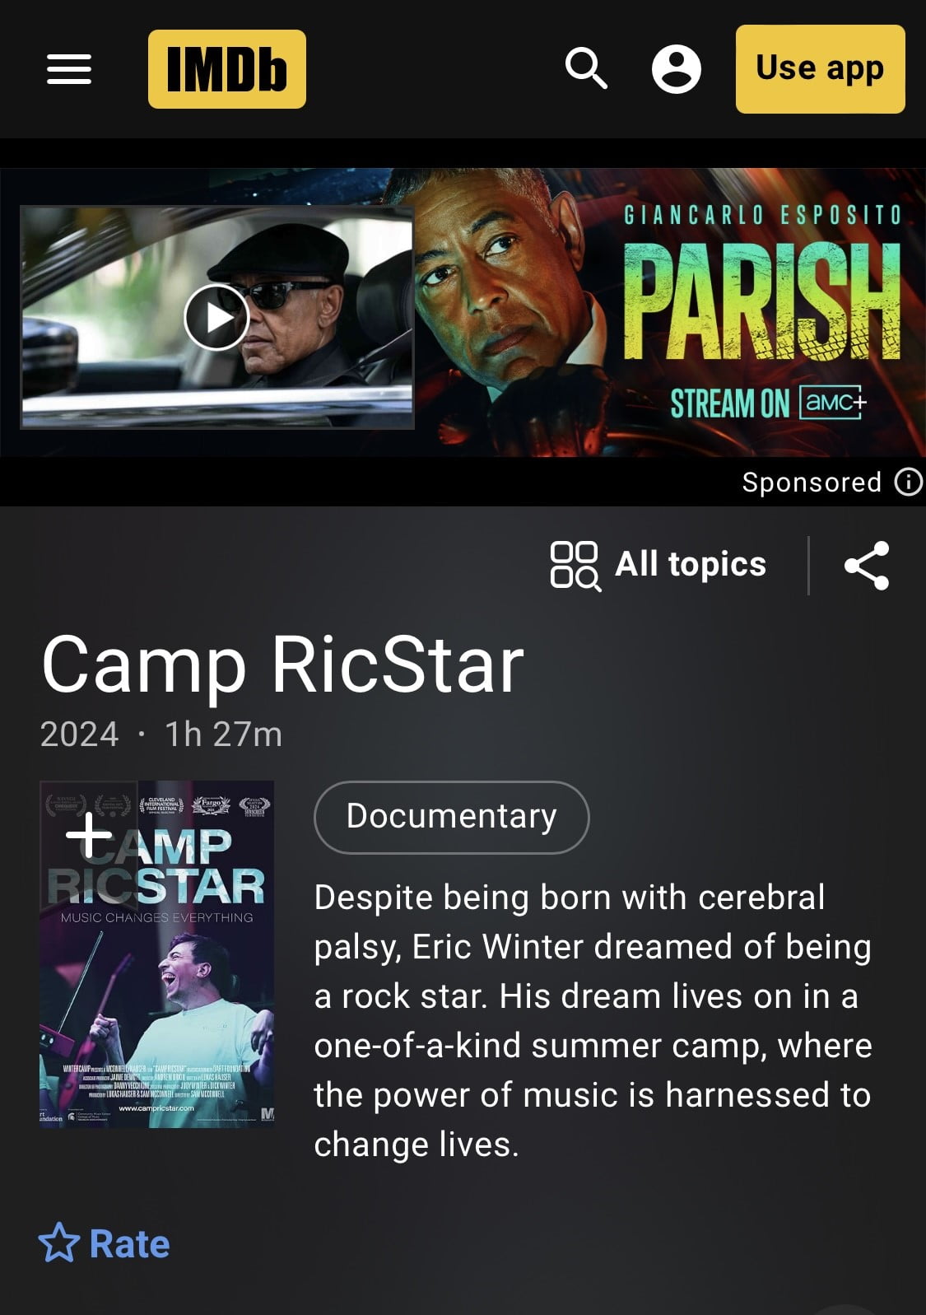This screenshot has width=926, height=1315.
Task: Share this title via share icon
Action: [x=867, y=566]
